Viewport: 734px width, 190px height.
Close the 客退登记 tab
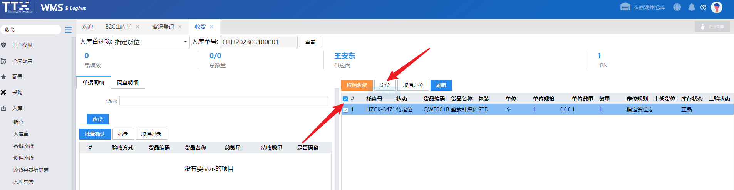click(x=180, y=27)
